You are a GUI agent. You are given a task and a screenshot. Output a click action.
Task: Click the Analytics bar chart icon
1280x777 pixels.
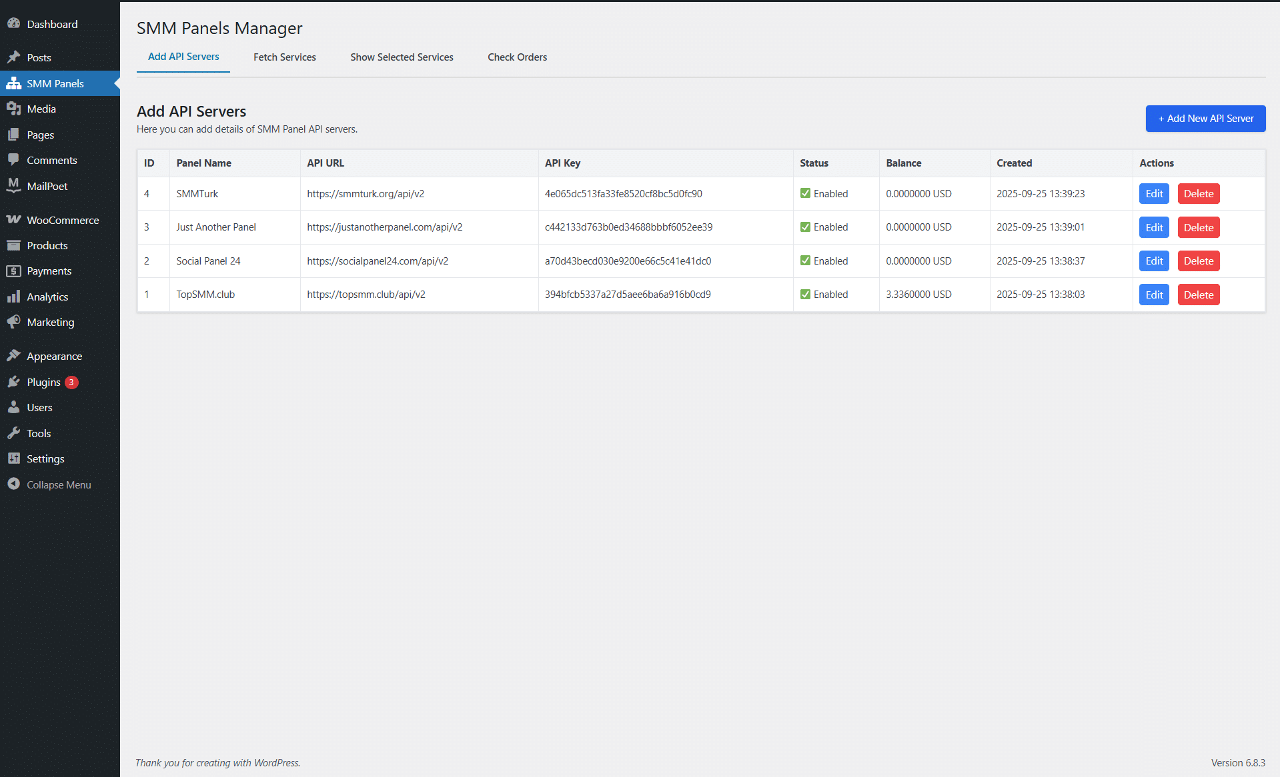point(13,297)
